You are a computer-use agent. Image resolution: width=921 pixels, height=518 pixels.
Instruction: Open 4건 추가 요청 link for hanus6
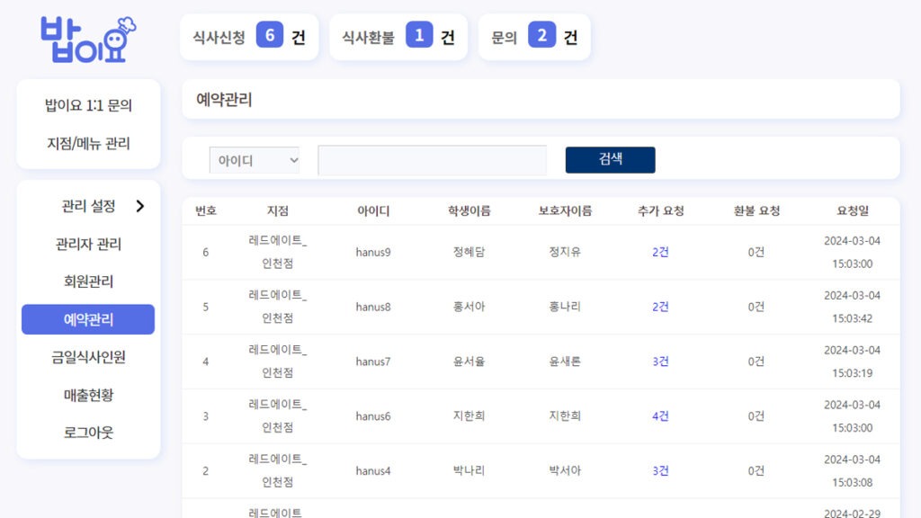660,416
